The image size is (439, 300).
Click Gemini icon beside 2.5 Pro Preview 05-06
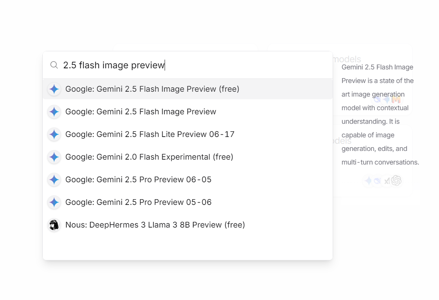pos(54,202)
